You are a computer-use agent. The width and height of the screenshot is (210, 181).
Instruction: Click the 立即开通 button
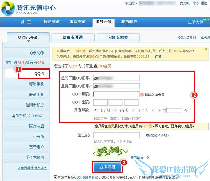(x=107, y=167)
